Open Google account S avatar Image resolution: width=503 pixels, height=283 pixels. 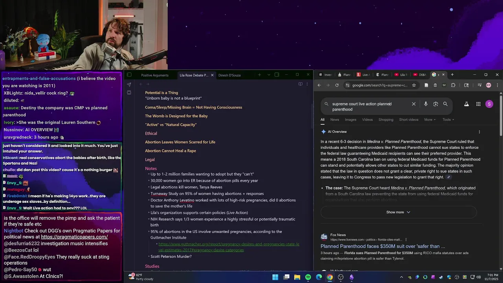pyautogui.click(x=489, y=104)
